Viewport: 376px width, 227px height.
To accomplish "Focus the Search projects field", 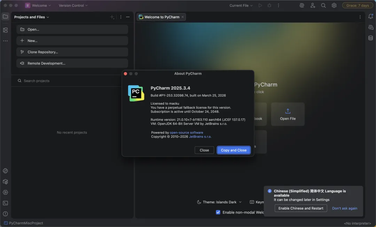I will [x=70, y=81].
